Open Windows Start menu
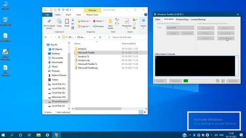 3,135
